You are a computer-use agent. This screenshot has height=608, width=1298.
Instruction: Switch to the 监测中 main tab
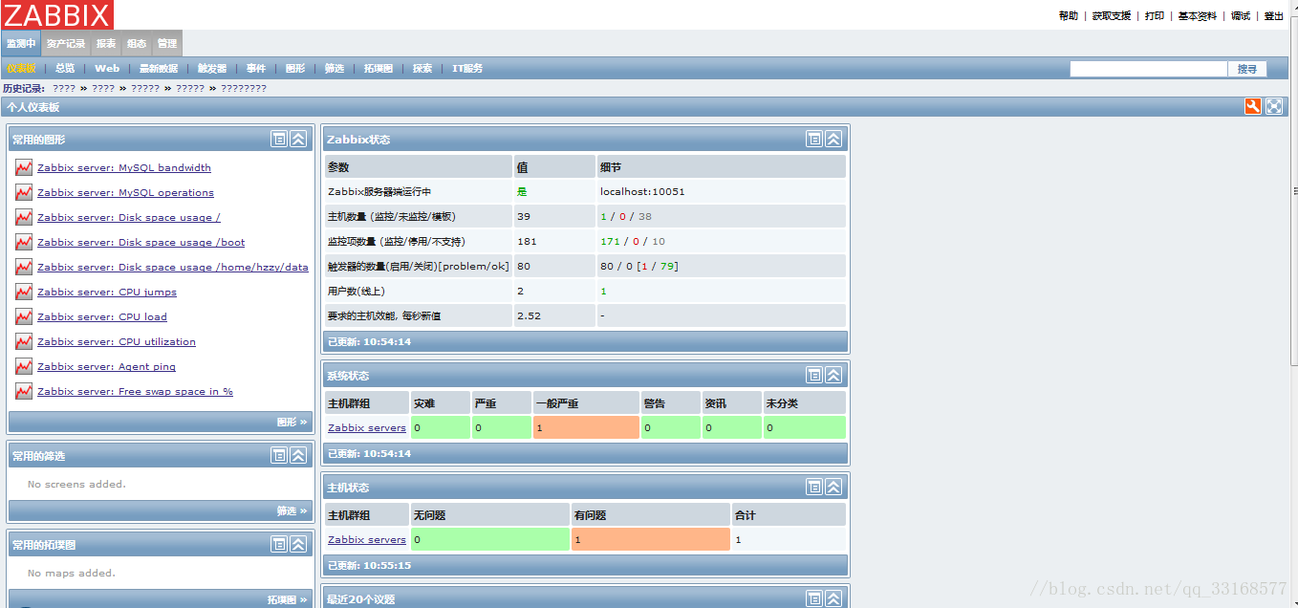(x=21, y=43)
